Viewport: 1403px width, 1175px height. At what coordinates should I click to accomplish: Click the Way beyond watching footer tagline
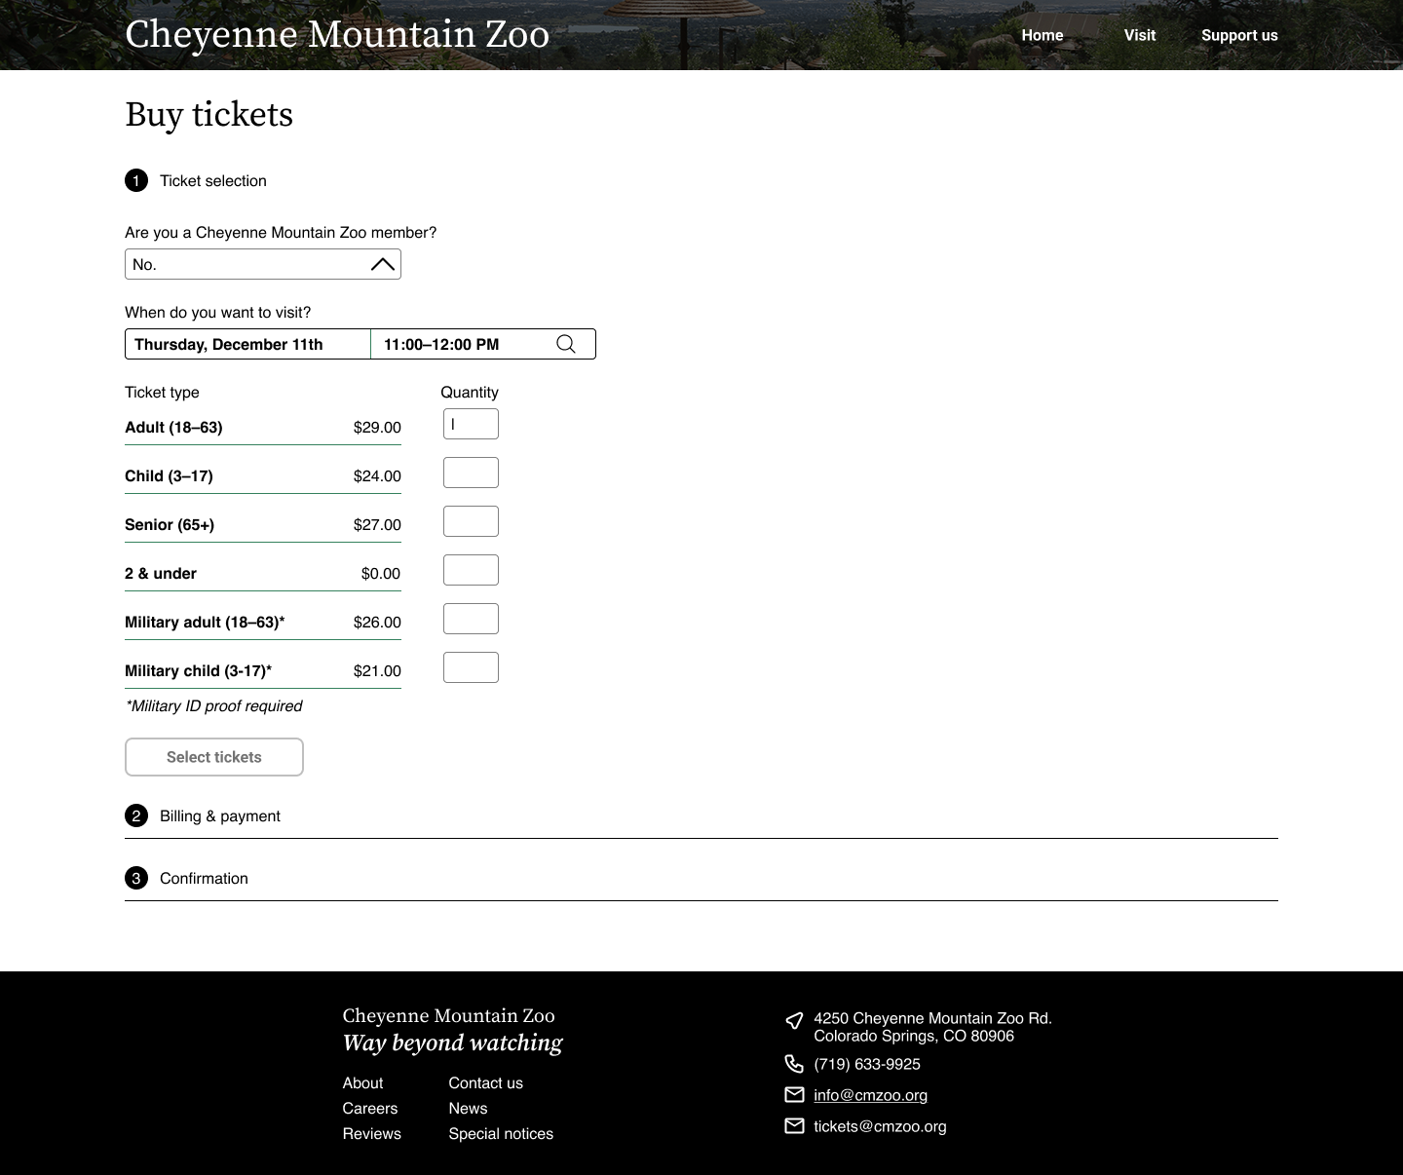[452, 1042]
